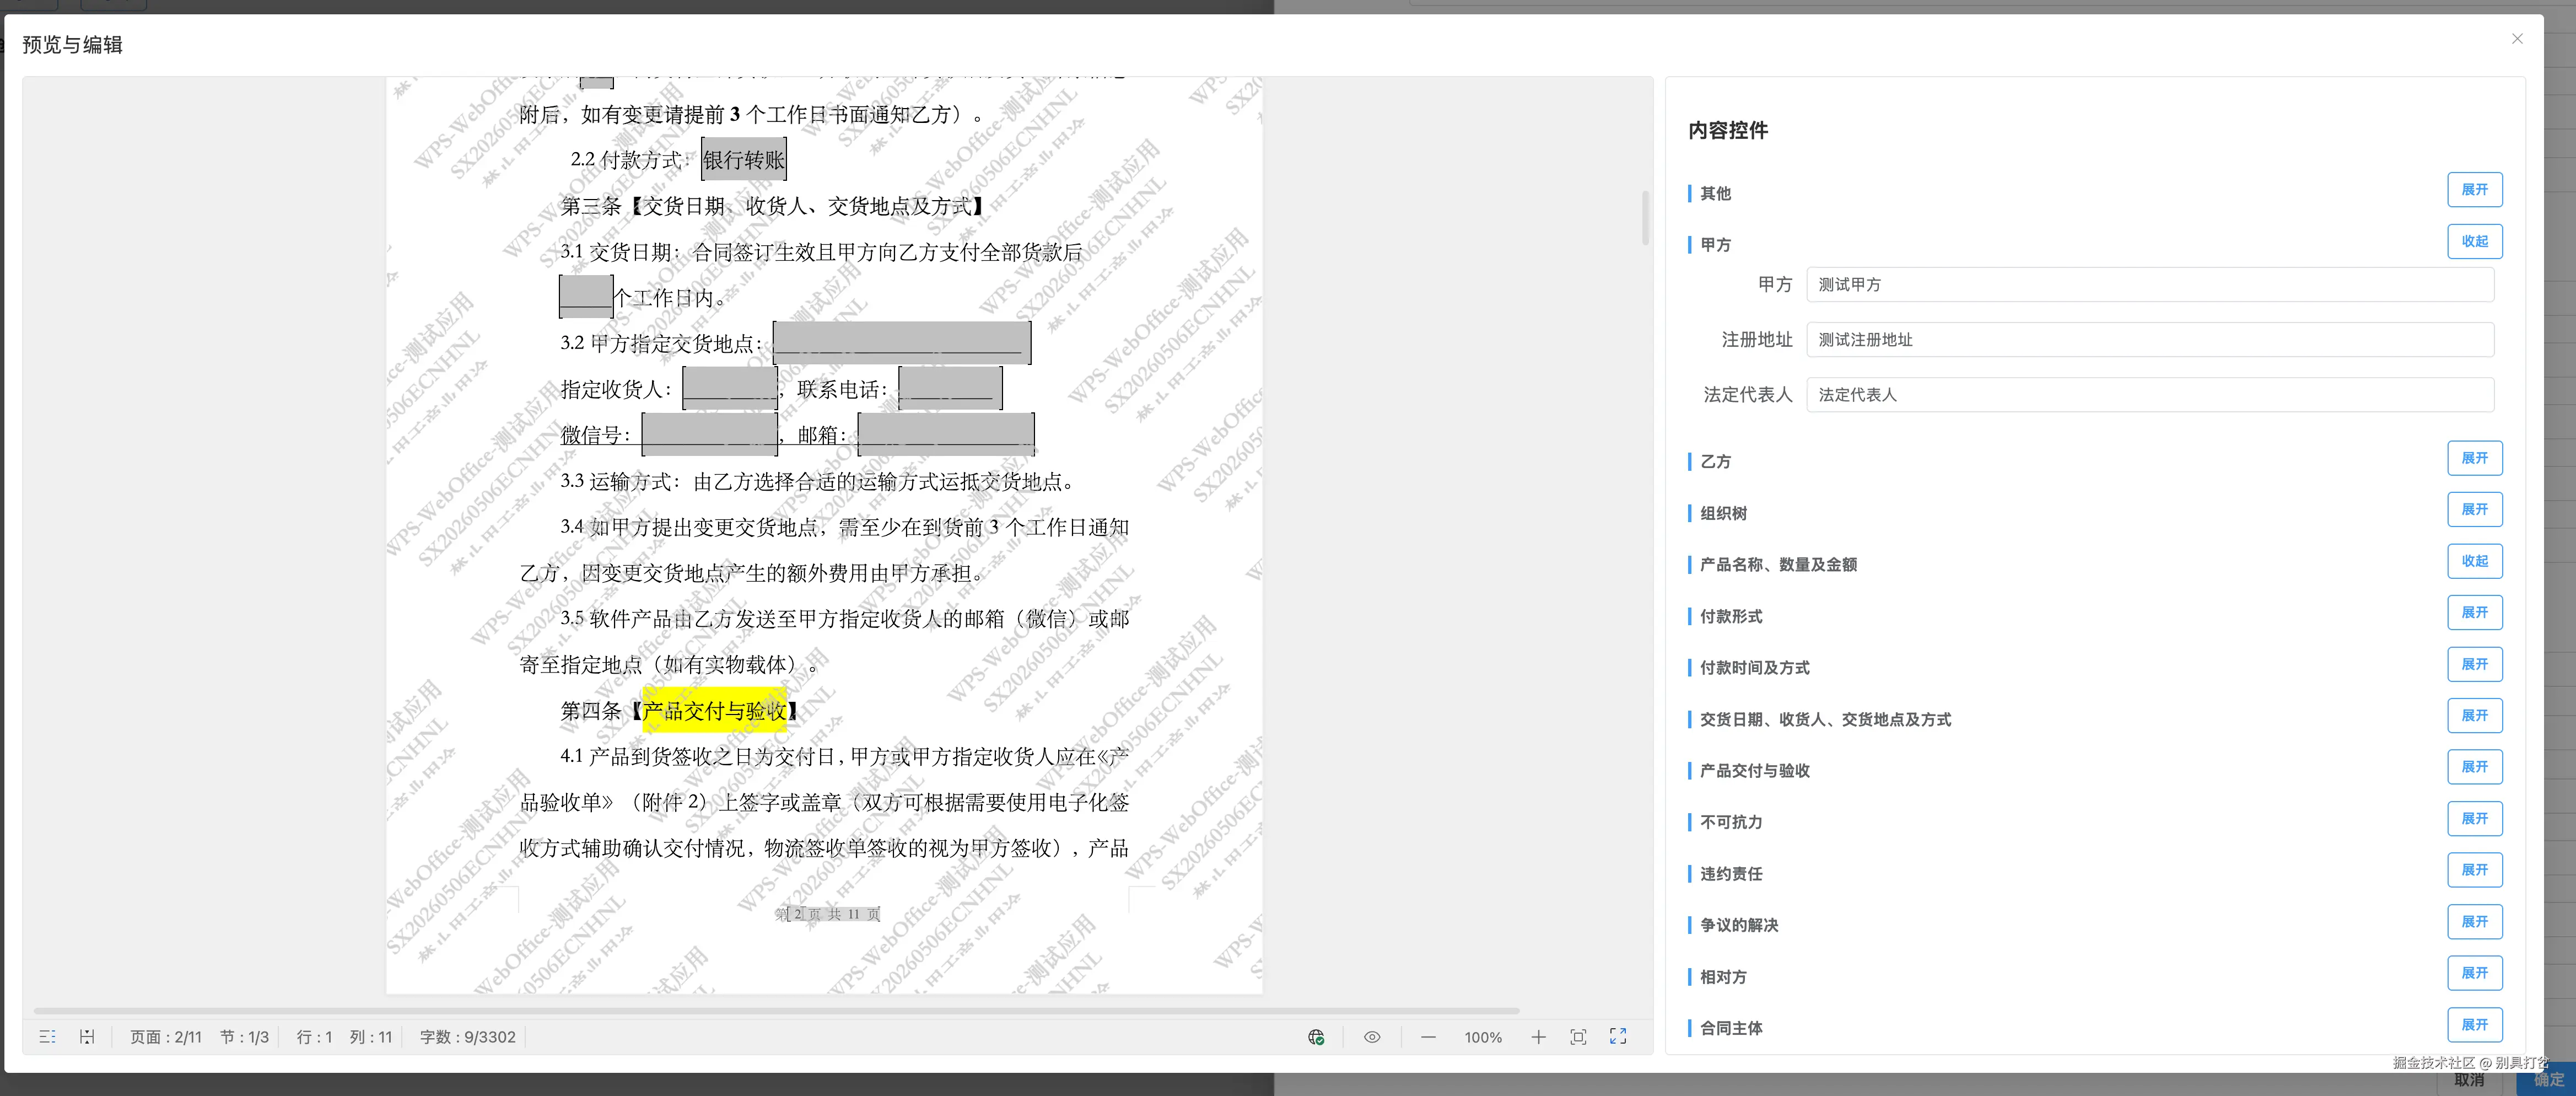The height and width of the screenshot is (1096, 2576).
Task: Expand the 组织树 section
Action: tap(2474, 509)
